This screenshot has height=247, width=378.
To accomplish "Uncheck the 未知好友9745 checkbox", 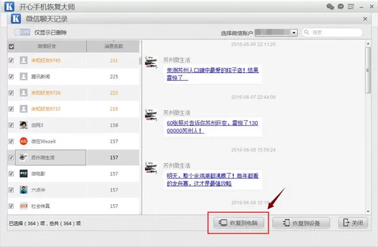I will 11,60.
